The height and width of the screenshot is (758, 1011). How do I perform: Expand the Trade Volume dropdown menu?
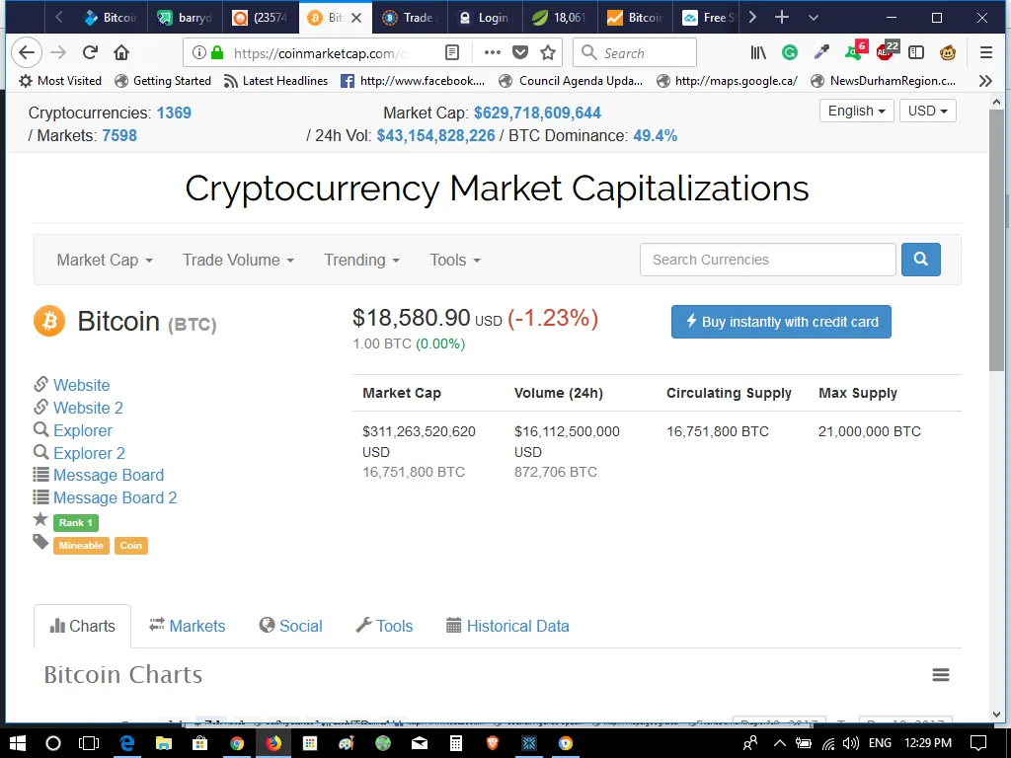[x=238, y=260]
